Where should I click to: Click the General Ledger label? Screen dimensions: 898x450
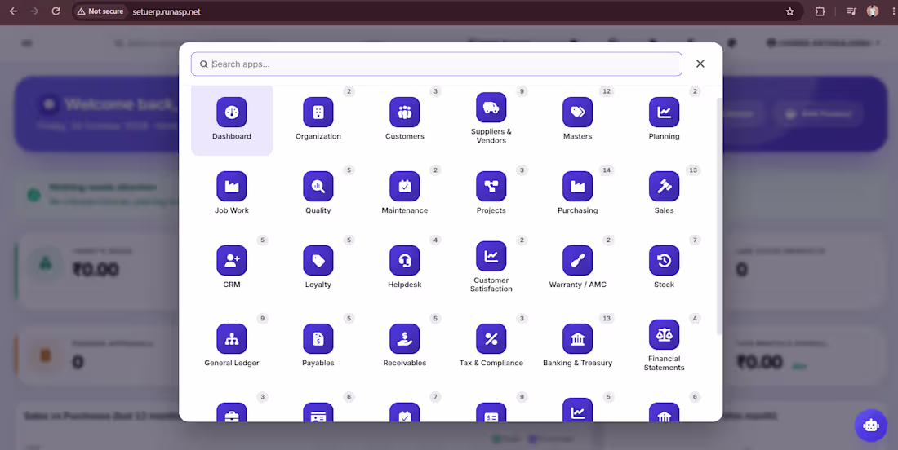(x=231, y=363)
